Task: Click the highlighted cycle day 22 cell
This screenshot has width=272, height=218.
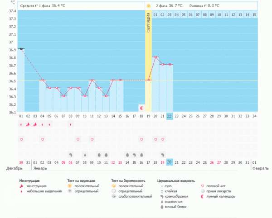Action: [170, 116]
